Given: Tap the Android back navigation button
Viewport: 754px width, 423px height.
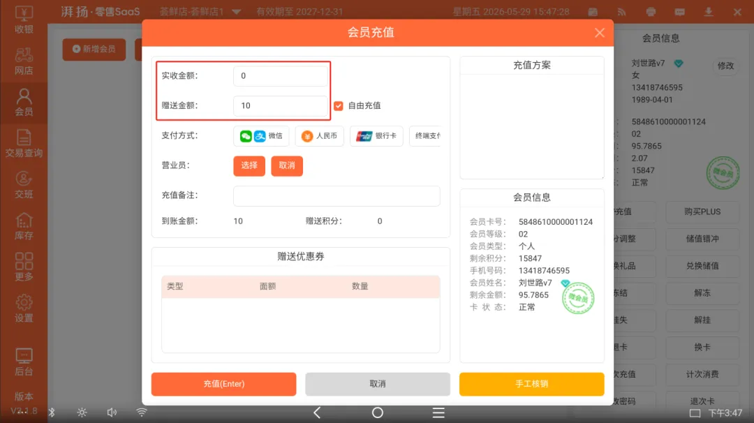Looking at the screenshot, I should 317,413.
